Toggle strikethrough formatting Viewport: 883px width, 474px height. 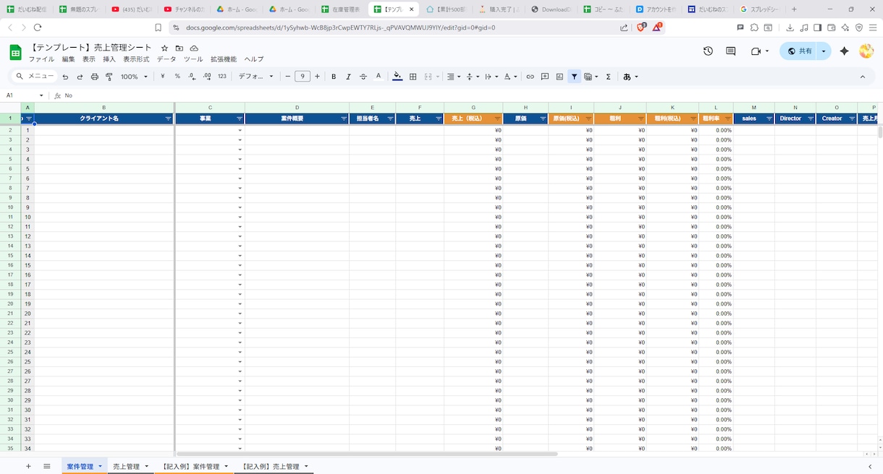(363, 77)
